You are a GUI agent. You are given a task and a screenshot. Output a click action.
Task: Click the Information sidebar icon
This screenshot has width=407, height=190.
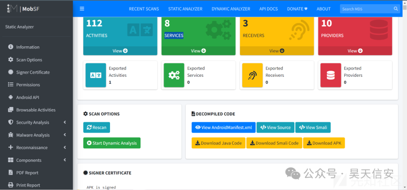pyautogui.click(x=11, y=47)
